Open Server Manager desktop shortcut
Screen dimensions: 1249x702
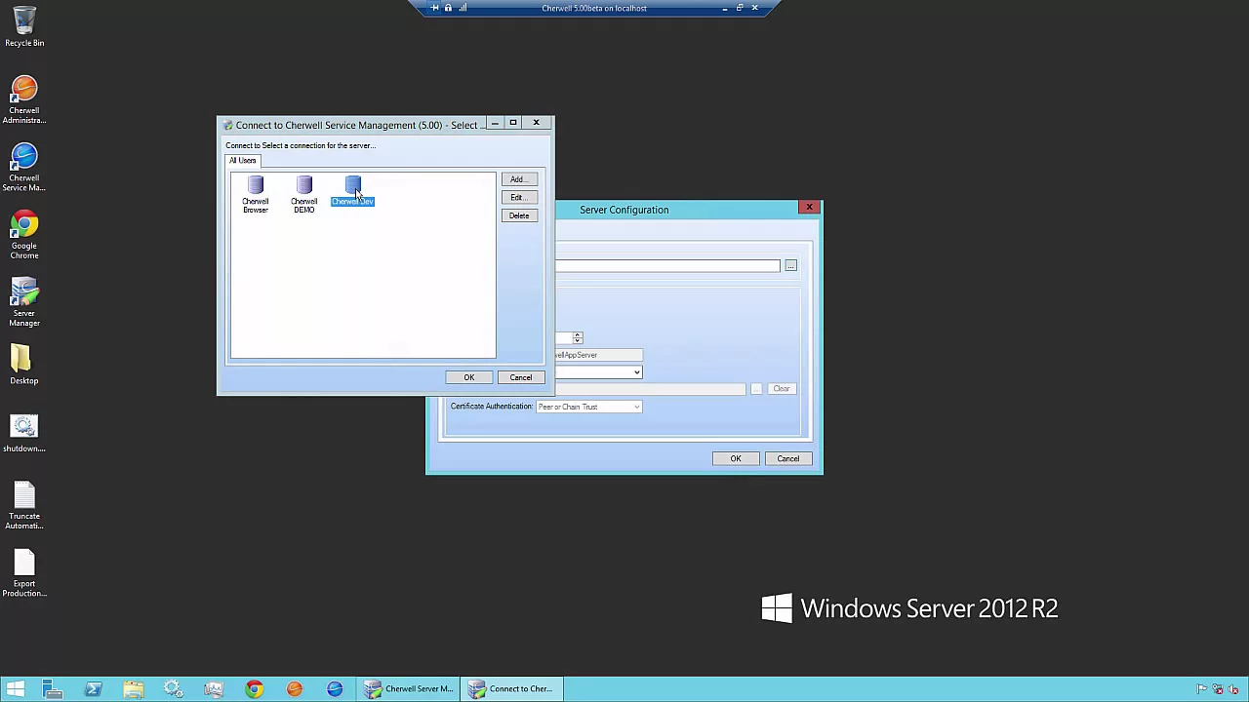click(x=24, y=303)
